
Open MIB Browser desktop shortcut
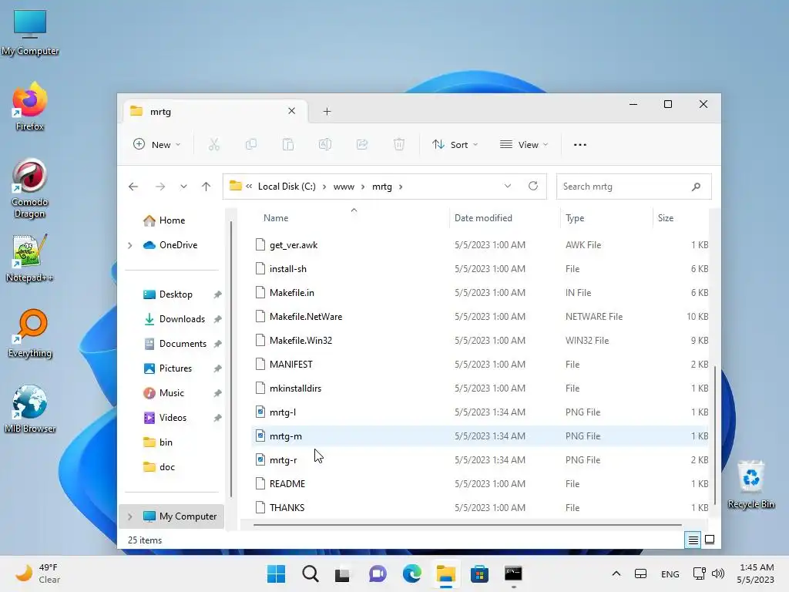30,409
